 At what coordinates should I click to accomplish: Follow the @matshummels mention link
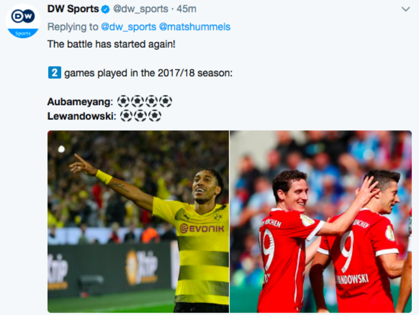point(195,27)
